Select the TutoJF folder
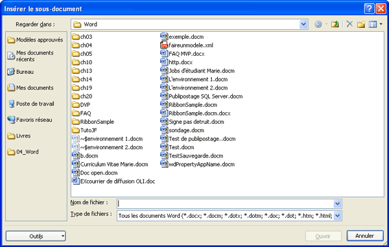The image size is (389, 247). point(84,130)
